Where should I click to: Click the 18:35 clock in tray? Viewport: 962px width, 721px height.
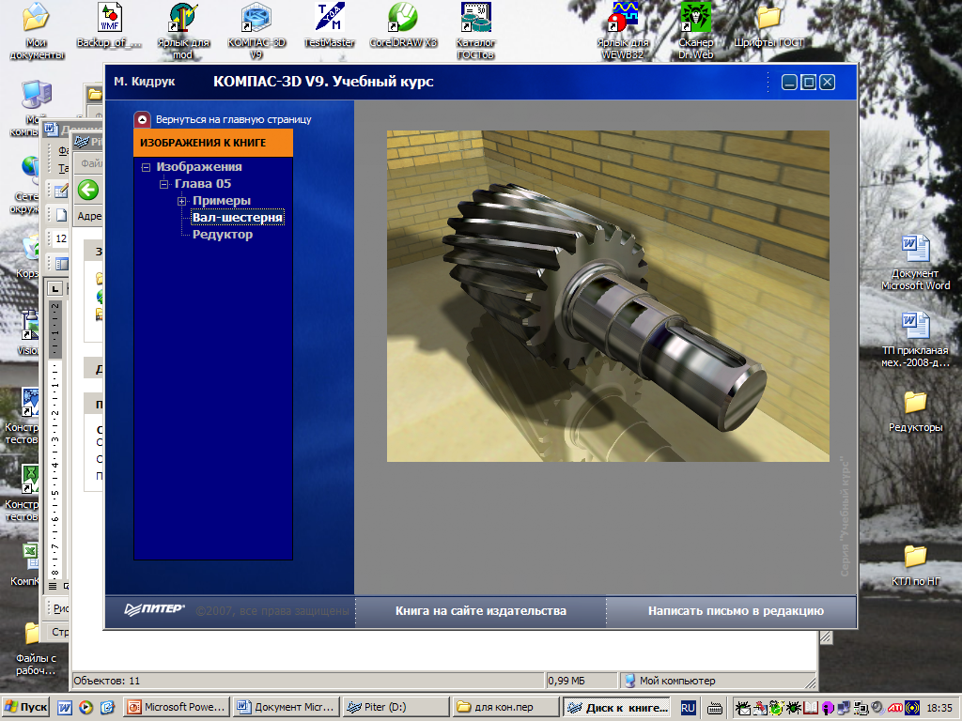939,708
